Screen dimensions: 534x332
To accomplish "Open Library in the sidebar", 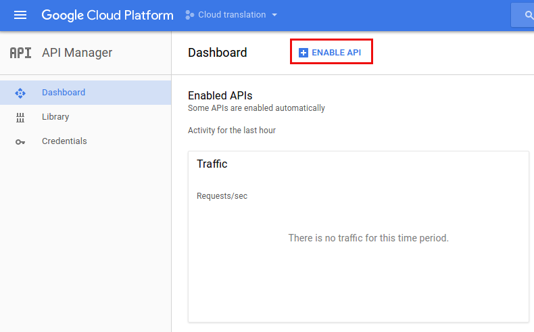I will click(85, 117).
